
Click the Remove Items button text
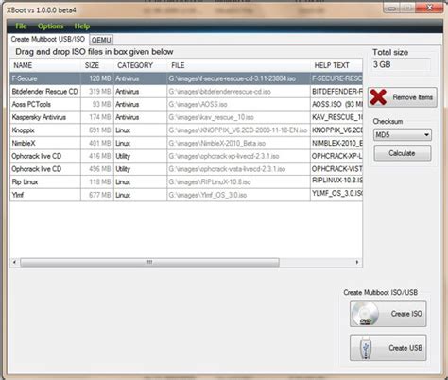click(x=412, y=97)
